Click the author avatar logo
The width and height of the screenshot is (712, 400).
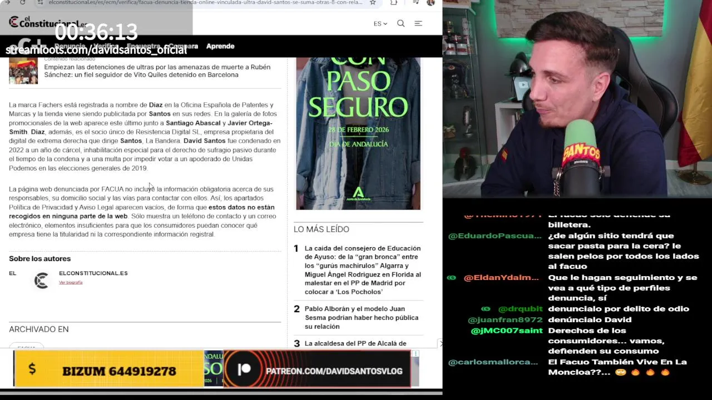[x=41, y=281]
